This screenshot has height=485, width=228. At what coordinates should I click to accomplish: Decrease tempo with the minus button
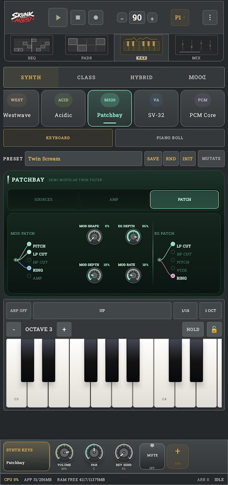[x=122, y=18]
